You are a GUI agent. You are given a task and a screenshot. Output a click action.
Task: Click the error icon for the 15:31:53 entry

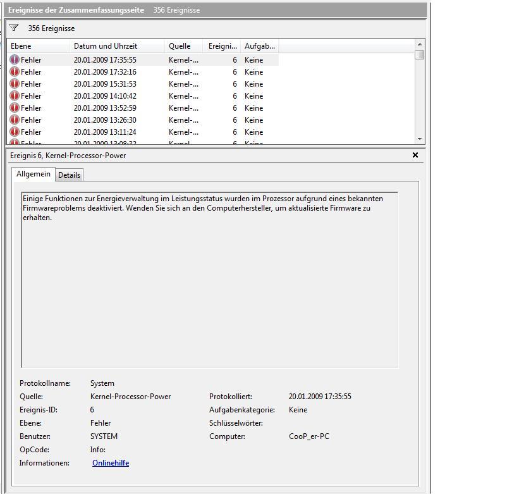tap(14, 83)
